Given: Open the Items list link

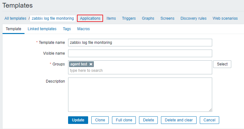Looking at the screenshot, I should tap(111, 18).
